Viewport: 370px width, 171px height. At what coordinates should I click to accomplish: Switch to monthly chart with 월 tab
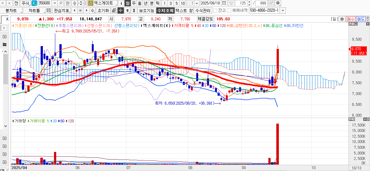(139, 3)
